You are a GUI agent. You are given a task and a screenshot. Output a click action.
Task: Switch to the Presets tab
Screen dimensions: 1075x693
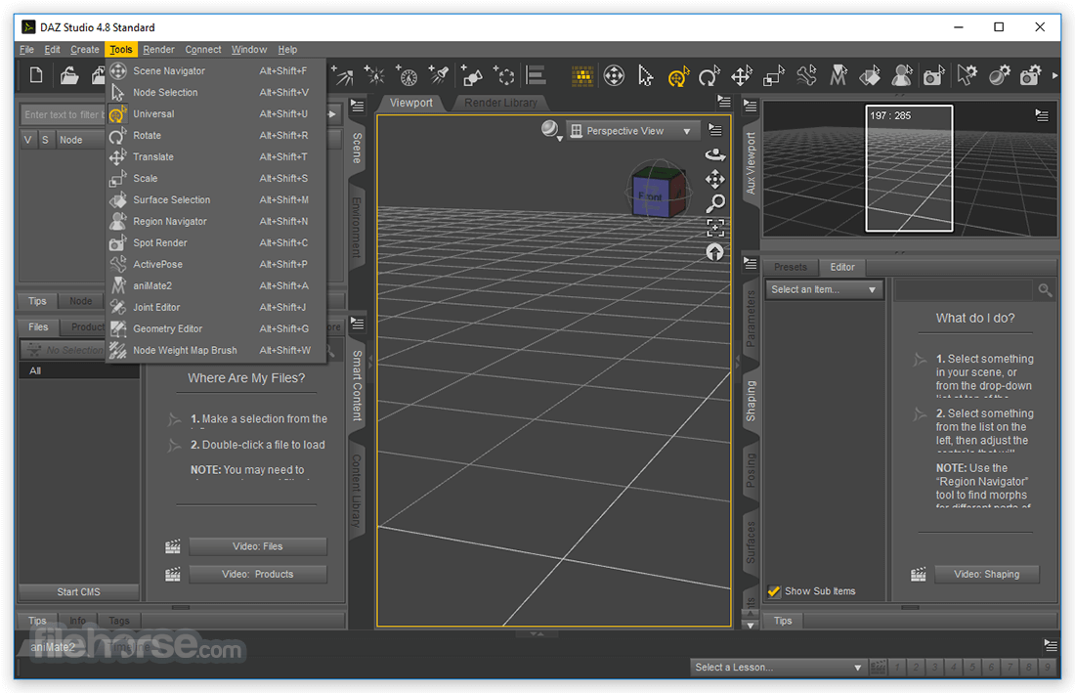click(790, 268)
